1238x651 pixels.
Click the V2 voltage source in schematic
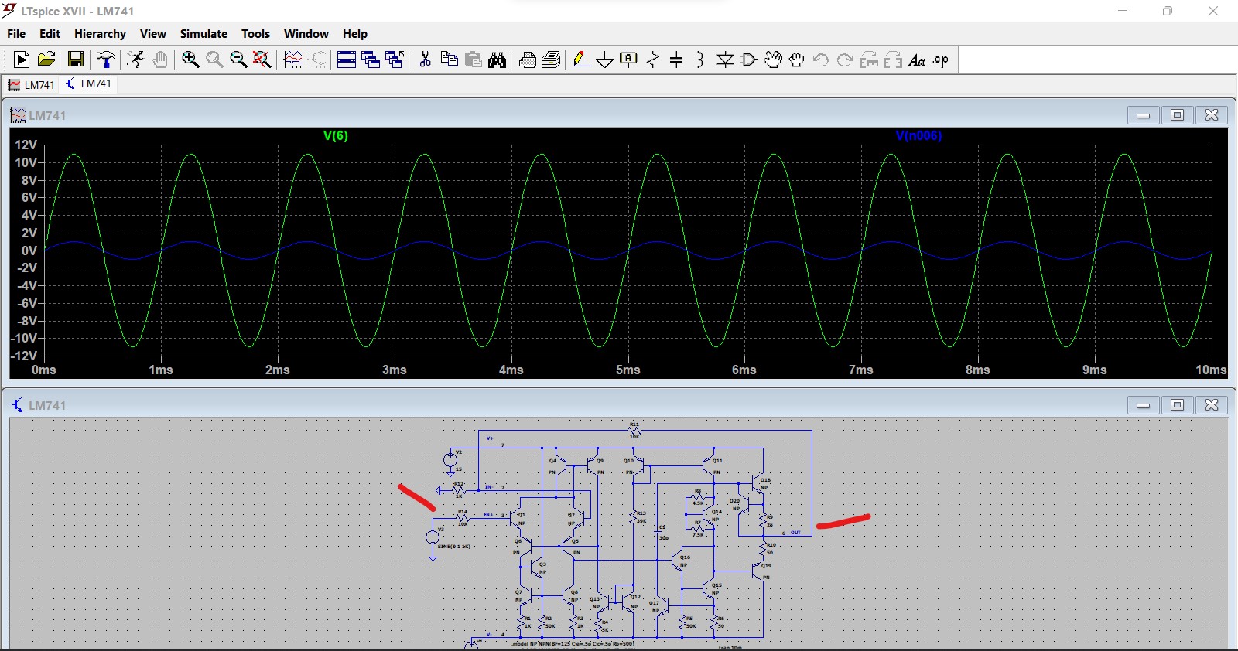(x=450, y=459)
